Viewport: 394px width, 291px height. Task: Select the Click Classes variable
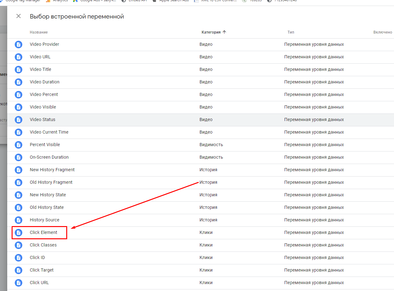43,245
